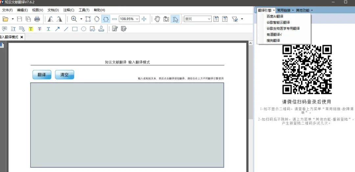This screenshot has height=172, width=355.
Task: Expand the open file dropdown arrow
Action: tap(13, 19)
